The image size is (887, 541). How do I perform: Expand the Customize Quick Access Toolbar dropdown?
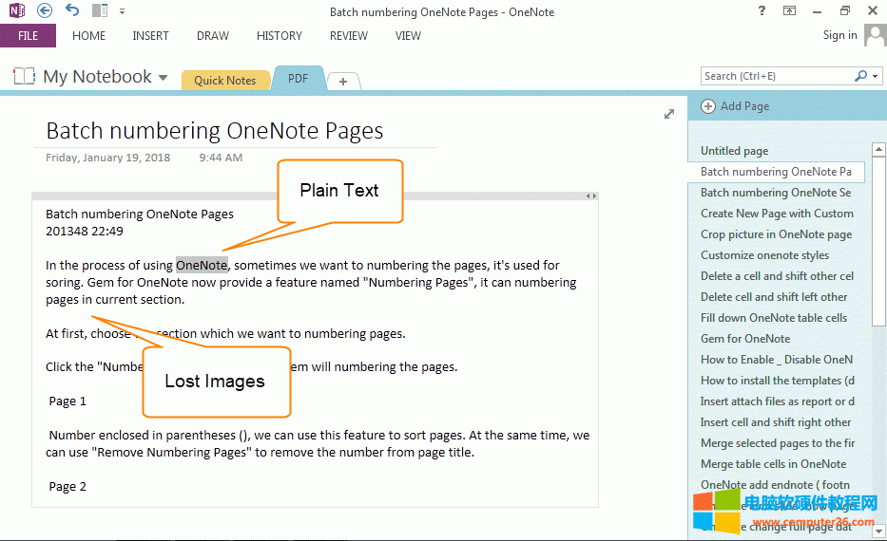point(123,10)
